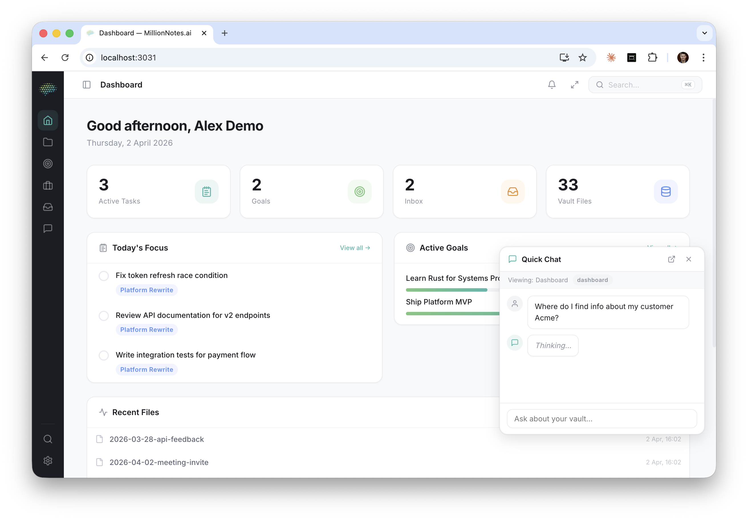Select the Goals target icon in sidebar

[48, 164]
